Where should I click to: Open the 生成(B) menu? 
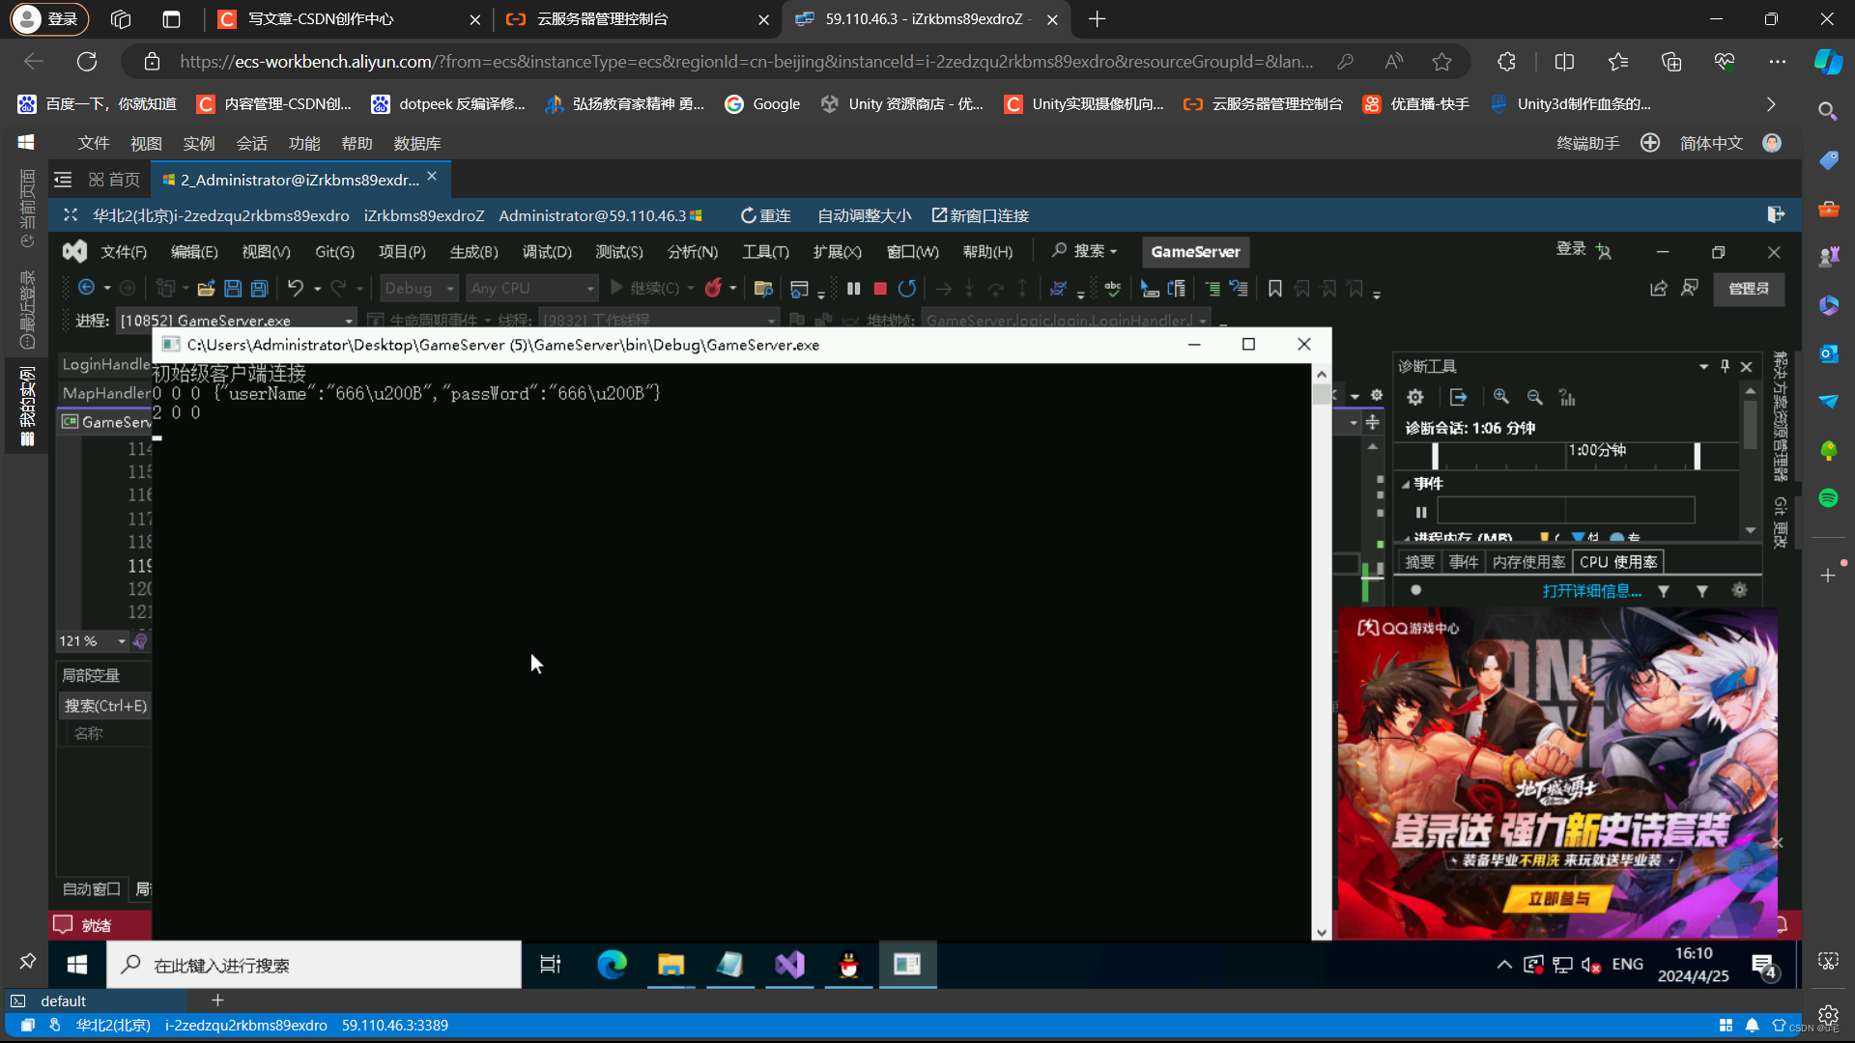[x=473, y=252]
